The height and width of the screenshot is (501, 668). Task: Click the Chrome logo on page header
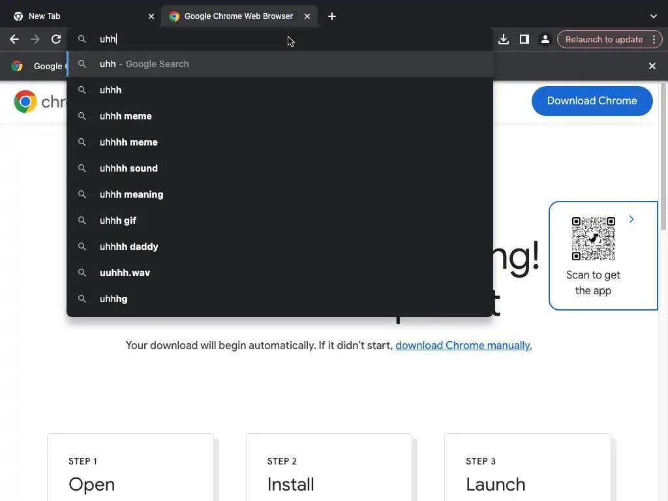coord(25,101)
